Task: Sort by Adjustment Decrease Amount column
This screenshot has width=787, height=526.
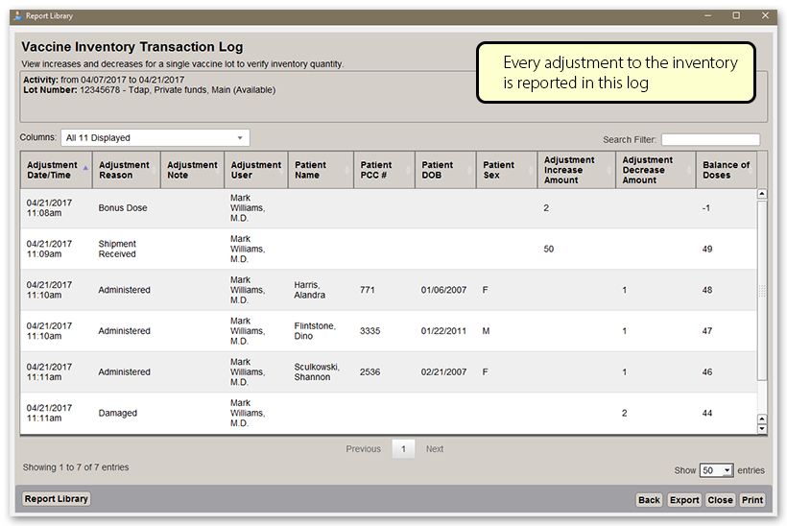Action: [x=656, y=170]
